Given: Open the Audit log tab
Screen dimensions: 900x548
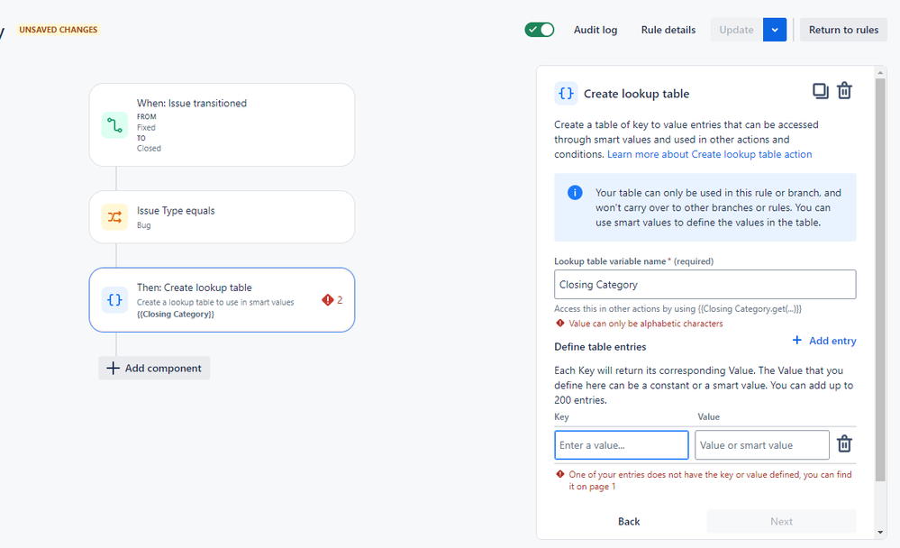Looking at the screenshot, I should point(595,30).
